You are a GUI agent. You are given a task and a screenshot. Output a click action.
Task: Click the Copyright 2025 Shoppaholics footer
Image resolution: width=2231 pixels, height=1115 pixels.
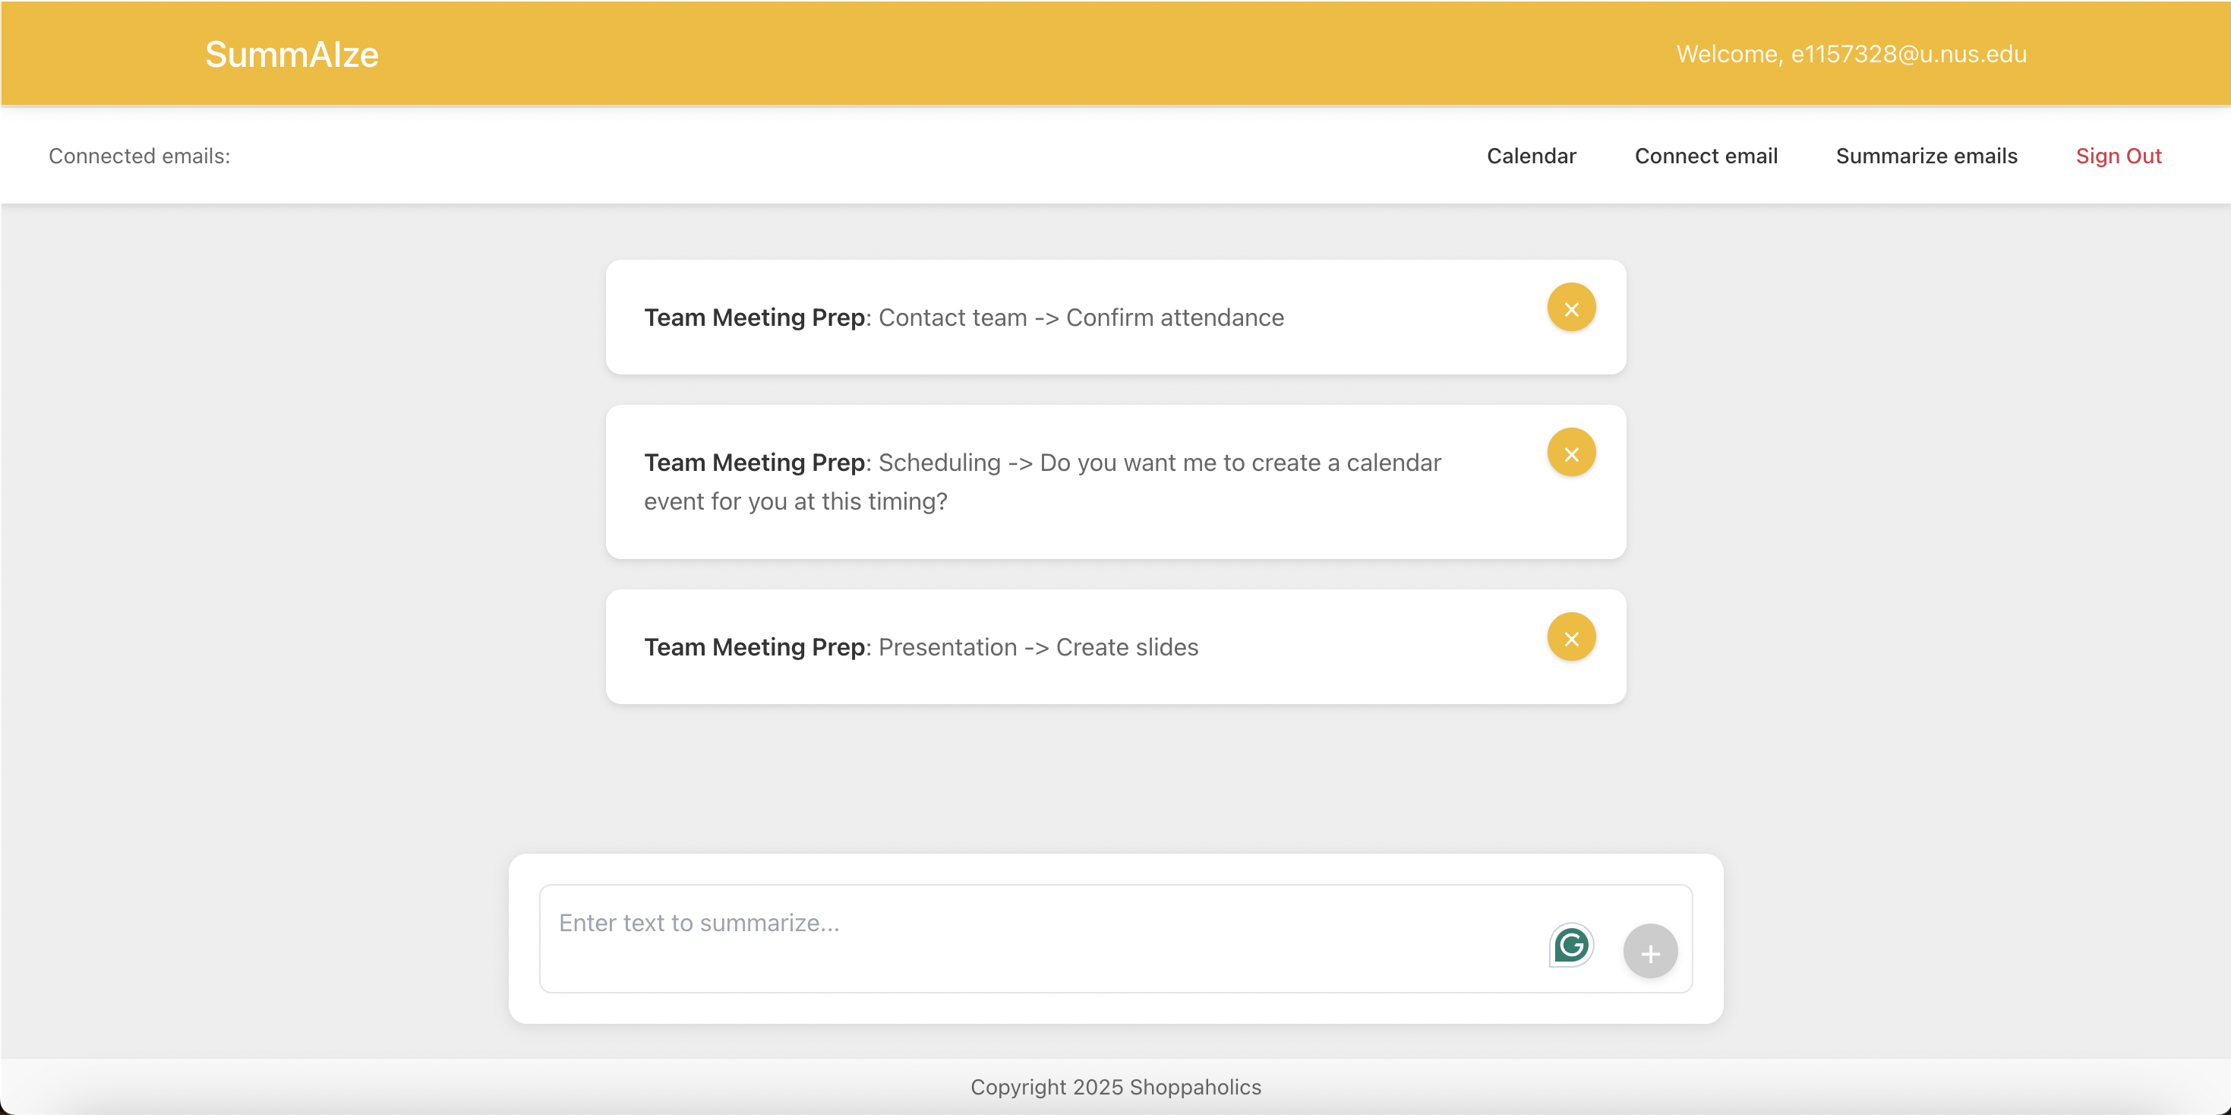pos(1115,1086)
